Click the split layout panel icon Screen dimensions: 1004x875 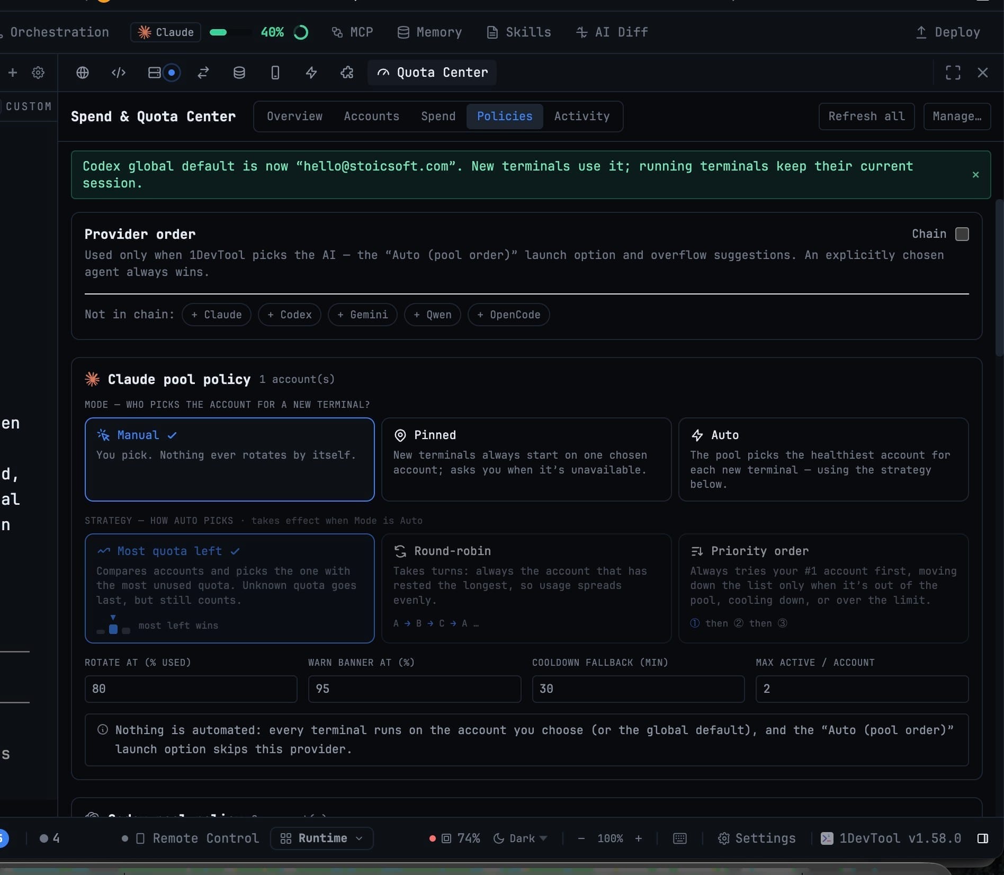154,73
